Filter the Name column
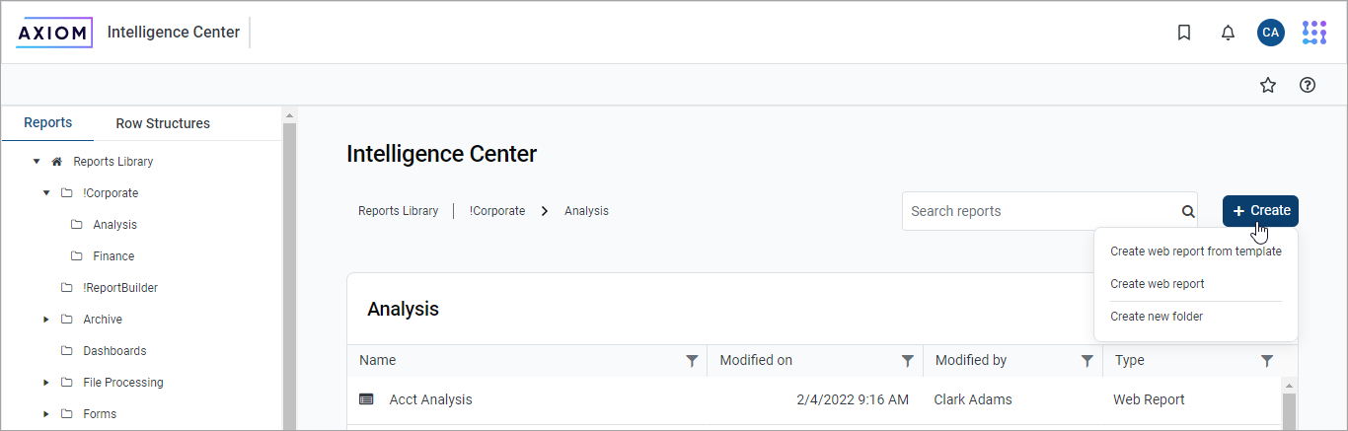1348x431 pixels. pos(692,361)
